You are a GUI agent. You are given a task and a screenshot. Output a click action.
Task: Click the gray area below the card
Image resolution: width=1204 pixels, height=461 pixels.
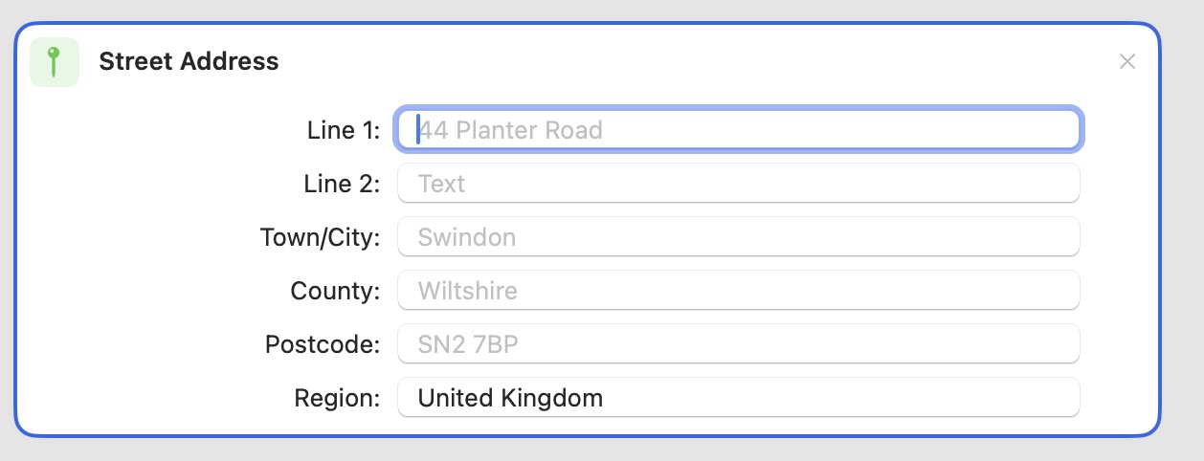pos(602,450)
